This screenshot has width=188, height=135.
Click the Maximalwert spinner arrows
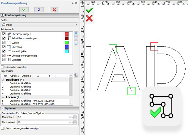[x=75, y=122]
